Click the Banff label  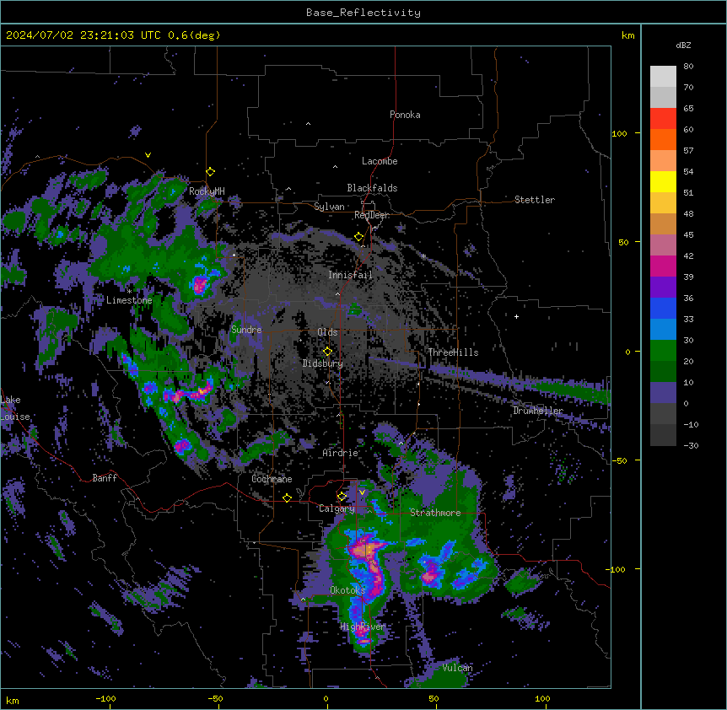pos(105,478)
